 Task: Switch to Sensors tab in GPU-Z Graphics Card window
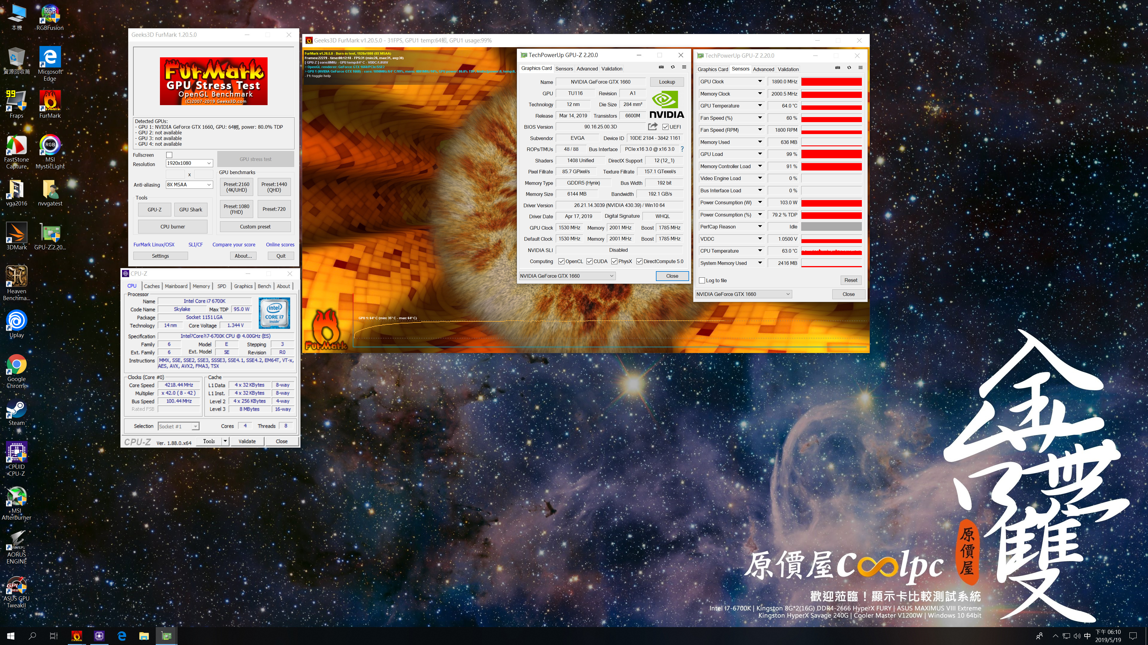pos(564,69)
